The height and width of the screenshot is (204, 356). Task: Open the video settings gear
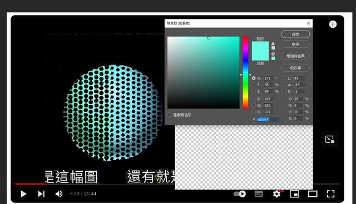(276, 194)
